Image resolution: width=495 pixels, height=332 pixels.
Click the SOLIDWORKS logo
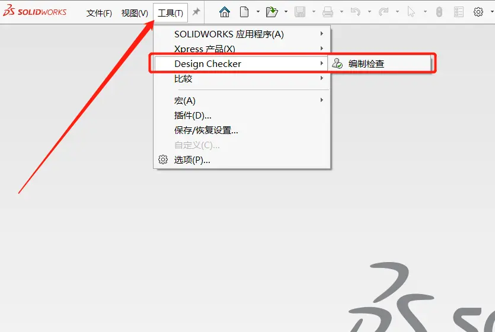click(35, 11)
